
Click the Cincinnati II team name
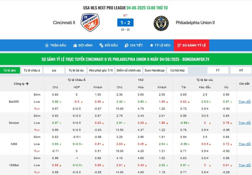pyautogui.click(x=64, y=23)
